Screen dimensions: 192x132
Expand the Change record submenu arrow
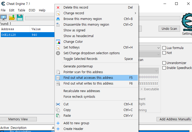tap(135, 13)
